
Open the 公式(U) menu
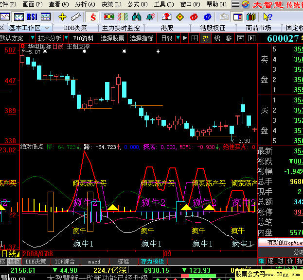(x=138, y=4)
